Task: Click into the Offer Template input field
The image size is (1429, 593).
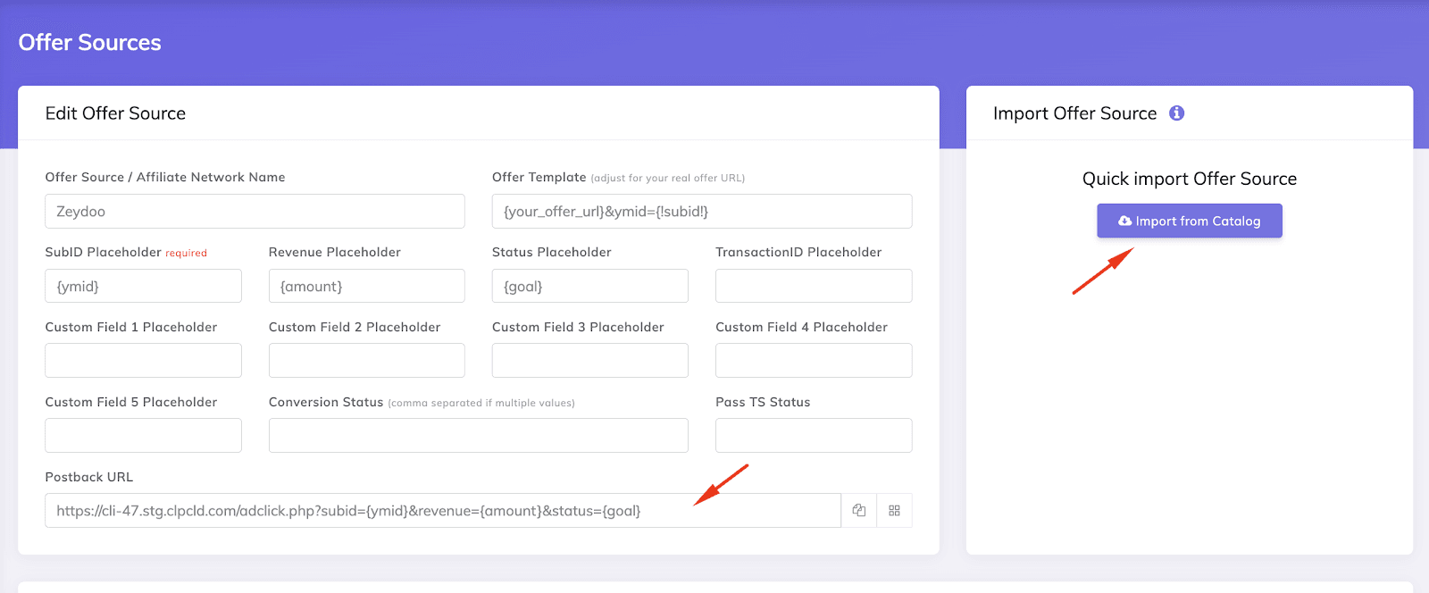Action: 701,212
